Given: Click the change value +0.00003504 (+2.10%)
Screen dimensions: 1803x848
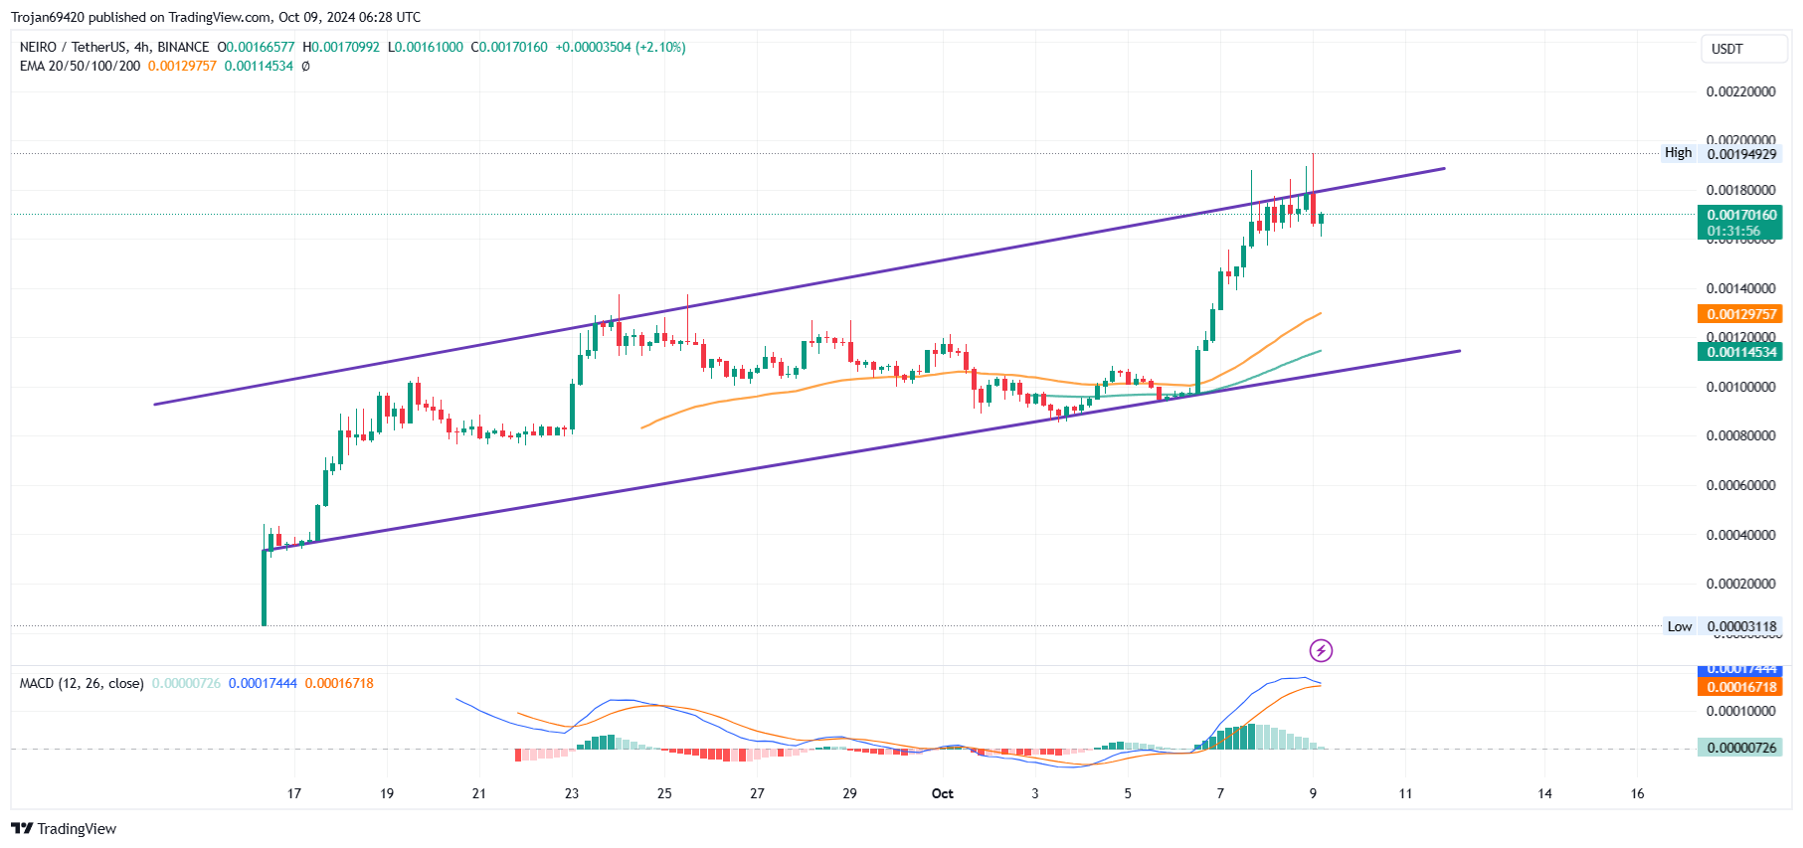Looking at the screenshot, I should point(621,47).
